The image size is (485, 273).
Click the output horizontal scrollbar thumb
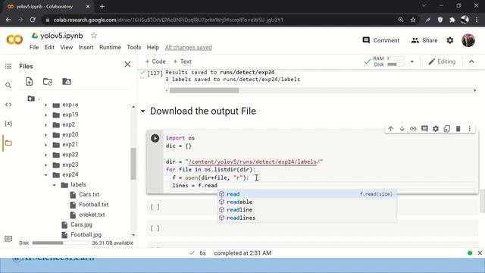click(204, 90)
